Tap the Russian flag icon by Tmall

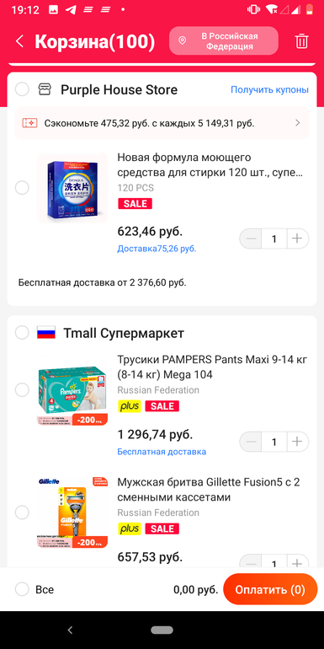[46, 333]
